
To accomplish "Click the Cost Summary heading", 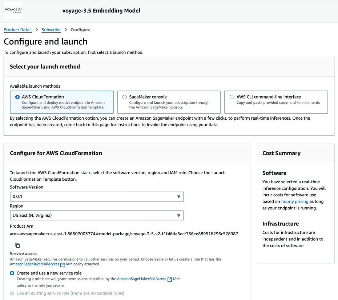I will pyautogui.click(x=281, y=153).
